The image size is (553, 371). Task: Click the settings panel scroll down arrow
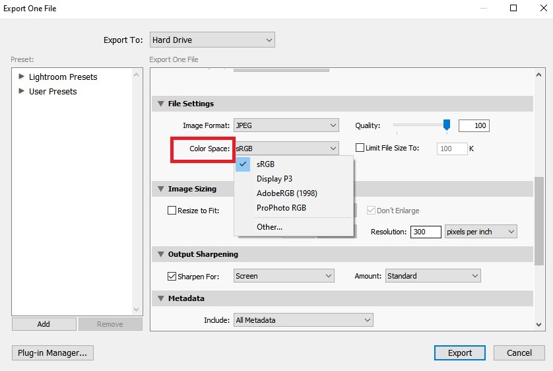point(538,324)
